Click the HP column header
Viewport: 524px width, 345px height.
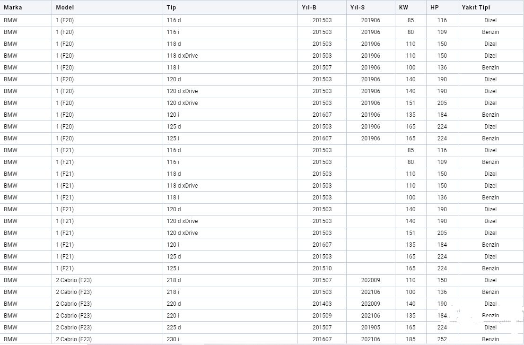click(x=435, y=8)
